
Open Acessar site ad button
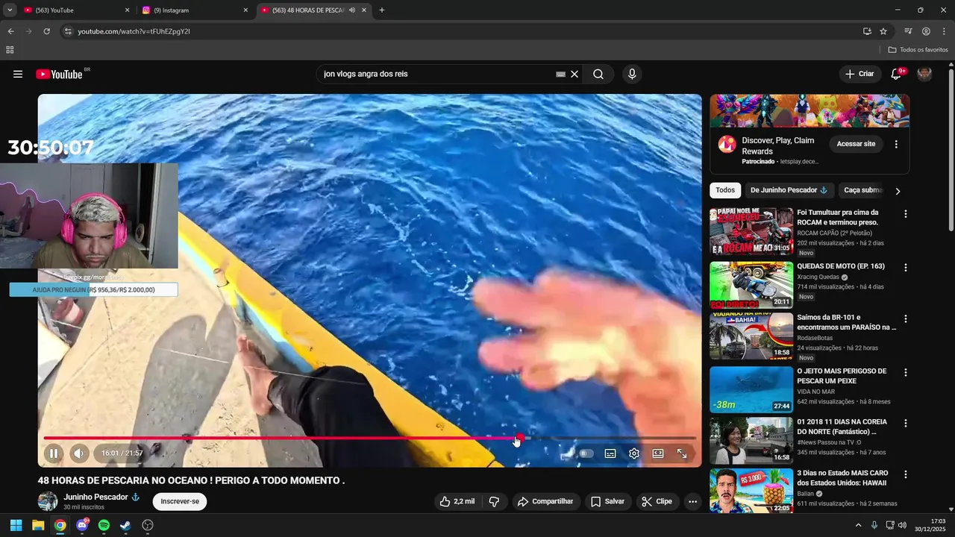[x=856, y=144]
